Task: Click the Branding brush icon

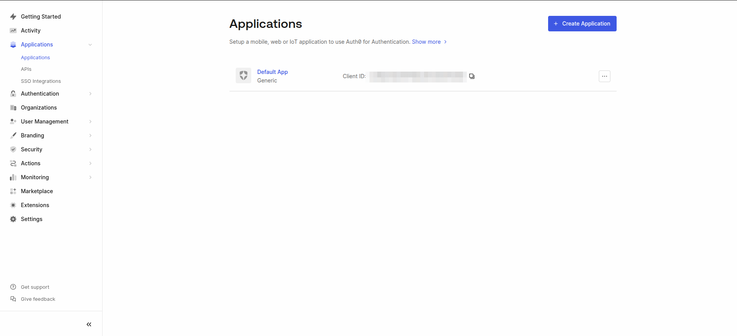Action: 13,135
